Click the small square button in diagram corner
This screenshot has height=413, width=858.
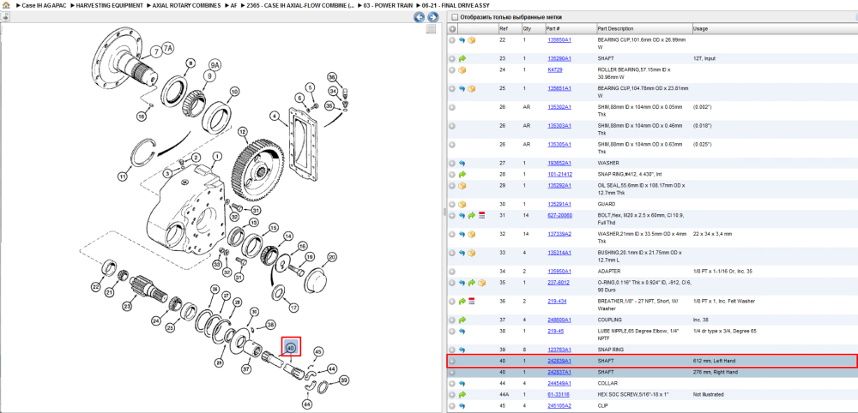tap(431, 29)
